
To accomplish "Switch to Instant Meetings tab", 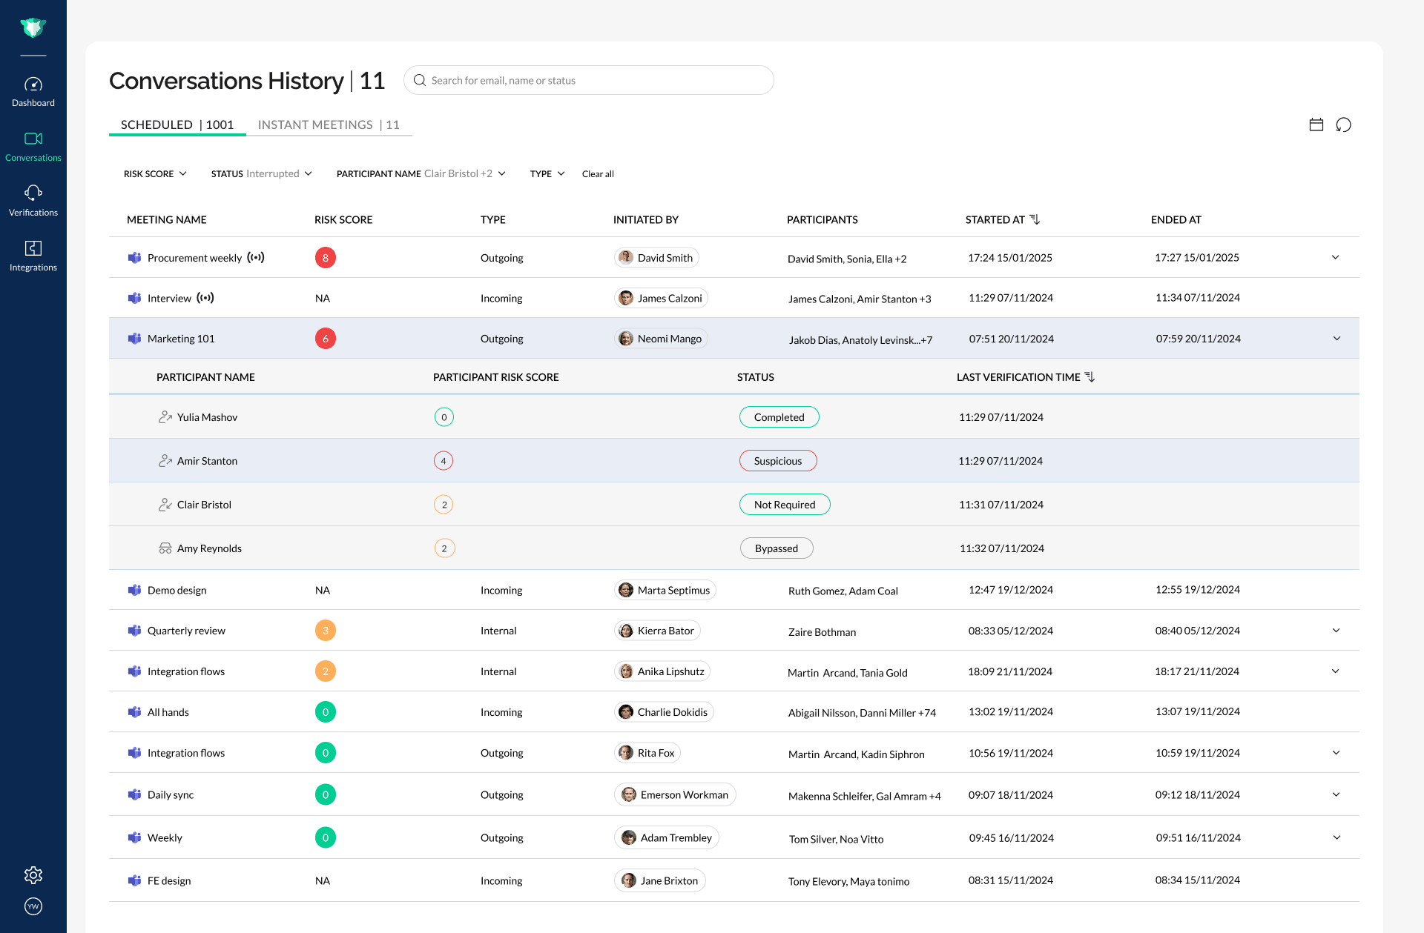I will (329, 124).
